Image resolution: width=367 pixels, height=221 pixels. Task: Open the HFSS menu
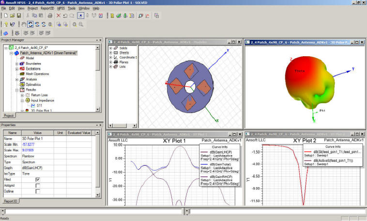point(61,8)
